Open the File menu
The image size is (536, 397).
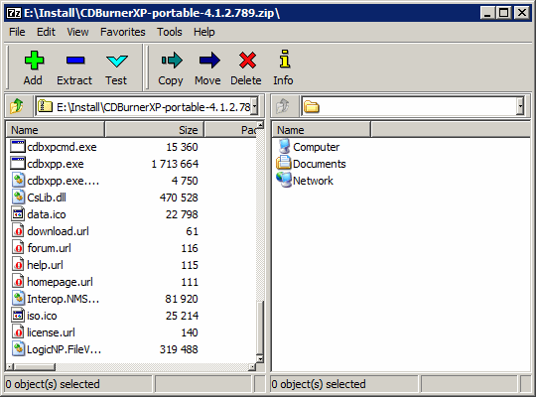(x=17, y=32)
